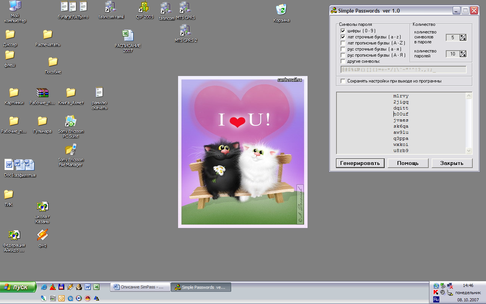This screenshot has width=486, height=304.
Task: Enable рус прописные буквы (А-Я)
Action: pyautogui.click(x=343, y=55)
